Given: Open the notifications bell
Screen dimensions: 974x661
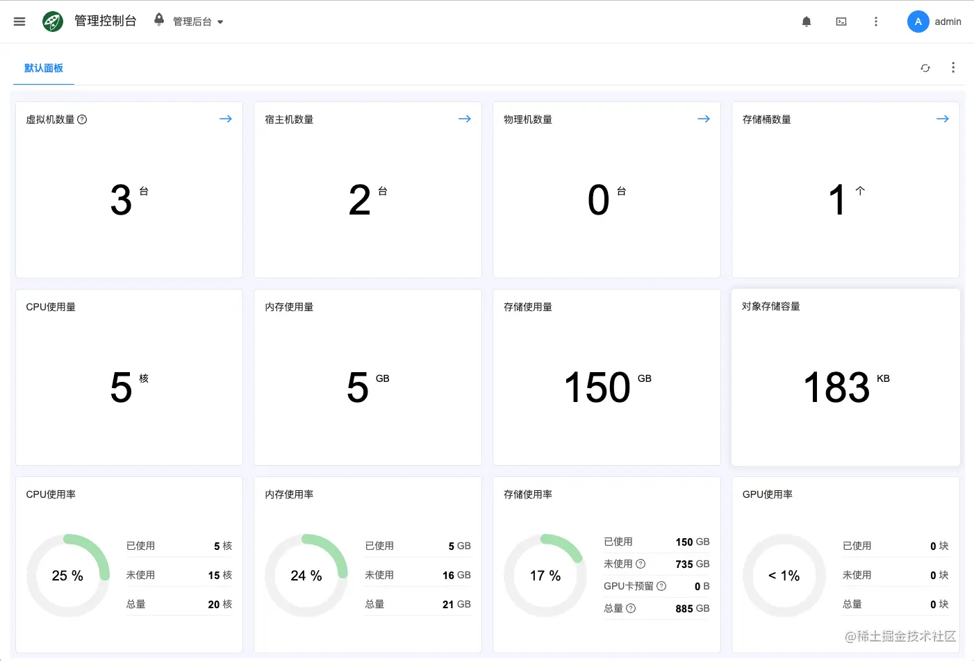Looking at the screenshot, I should [x=807, y=22].
